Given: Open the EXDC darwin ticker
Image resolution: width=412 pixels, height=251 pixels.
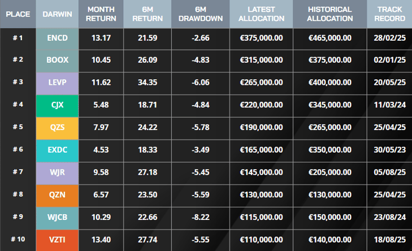Looking at the screenshot, I should pos(57,150).
